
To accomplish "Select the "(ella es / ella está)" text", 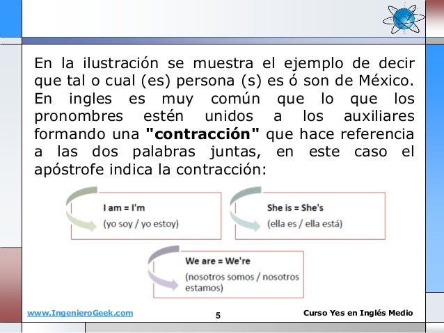I will coord(305,224).
